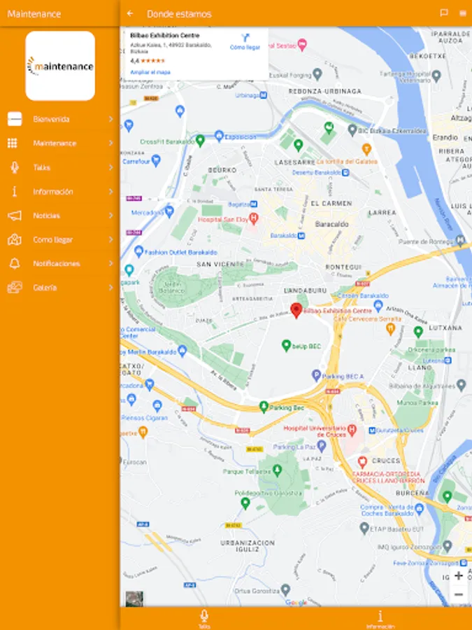Open Noticias from the sidebar

(x=60, y=216)
